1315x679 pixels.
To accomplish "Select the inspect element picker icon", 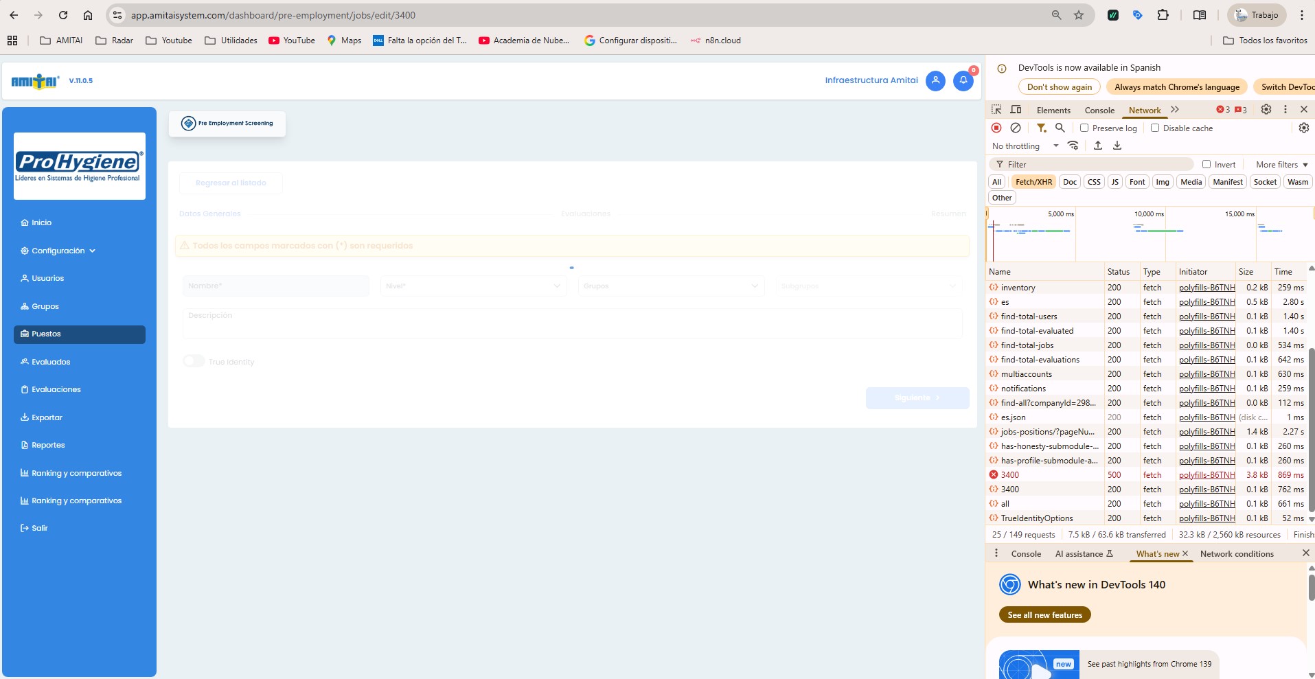I will tap(996, 110).
